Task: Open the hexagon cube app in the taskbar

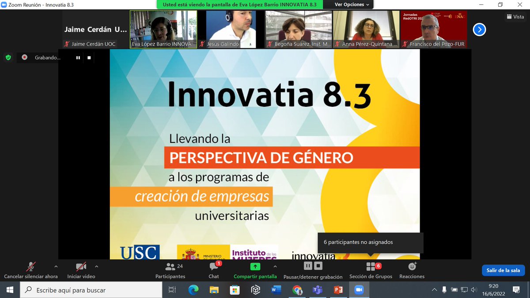Action: pyautogui.click(x=256, y=290)
